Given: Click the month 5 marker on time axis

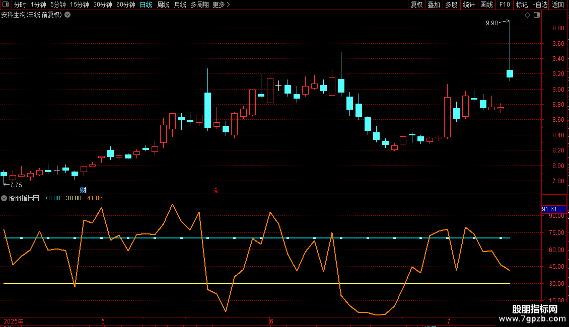Looking at the screenshot, I should click(x=103, y=321).
